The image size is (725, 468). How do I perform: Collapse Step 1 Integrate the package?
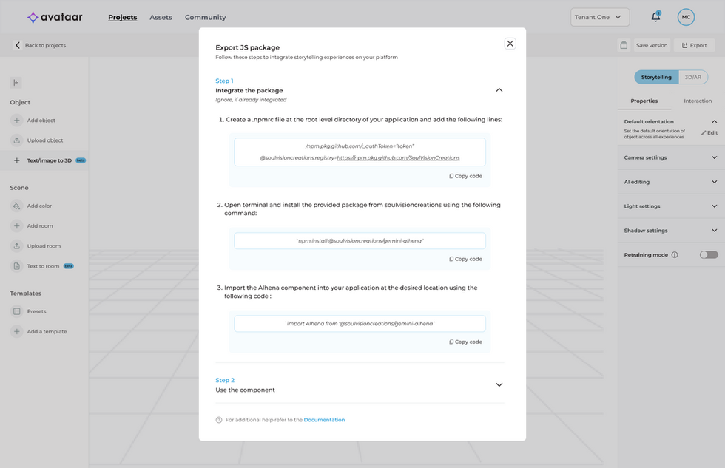499,90
